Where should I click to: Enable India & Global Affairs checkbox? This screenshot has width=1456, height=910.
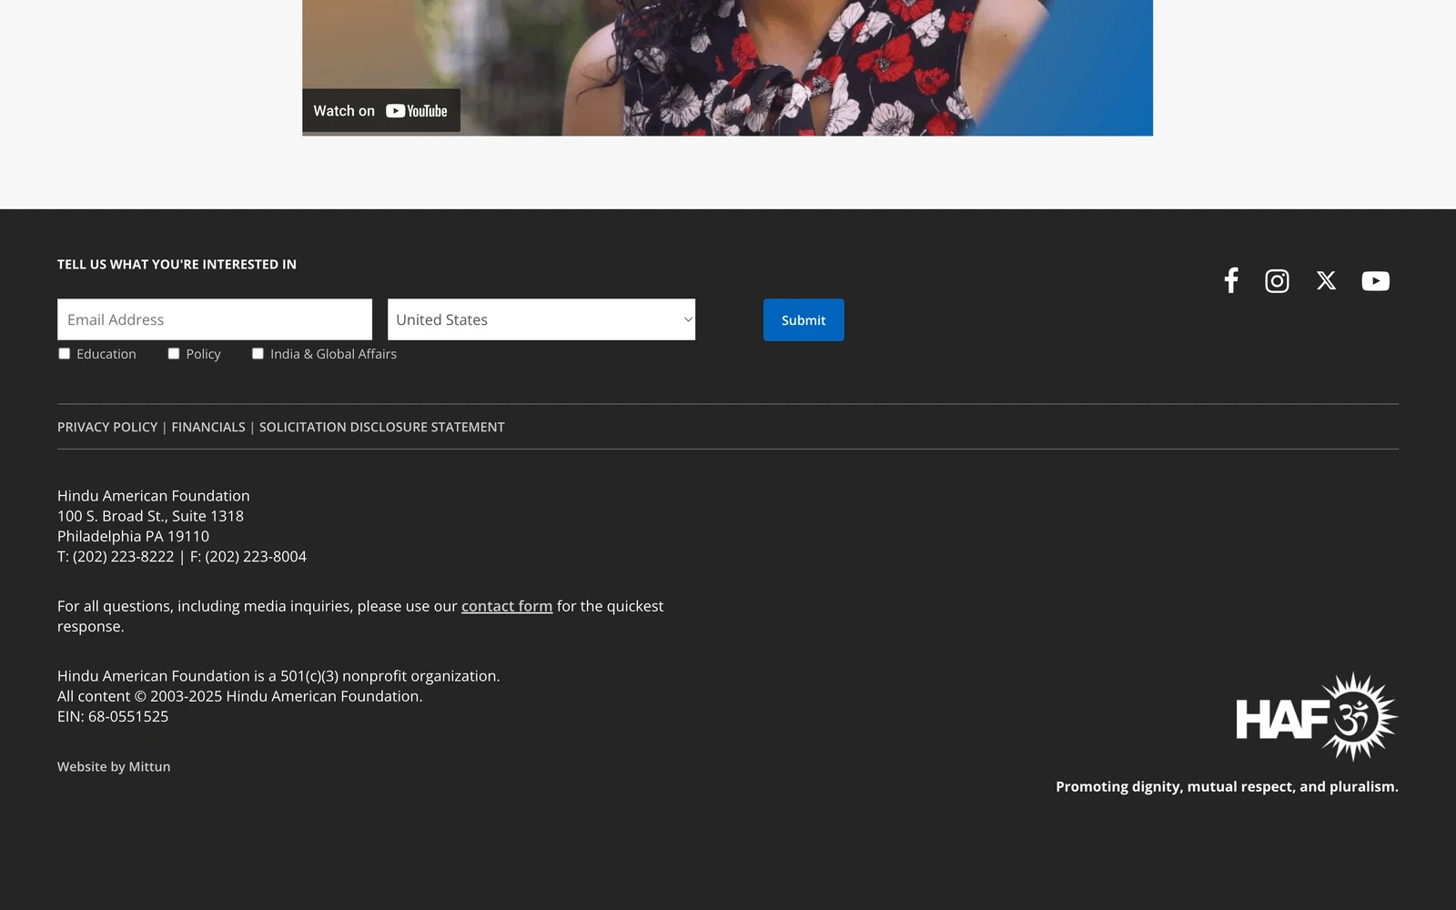[x=258, y=354]
